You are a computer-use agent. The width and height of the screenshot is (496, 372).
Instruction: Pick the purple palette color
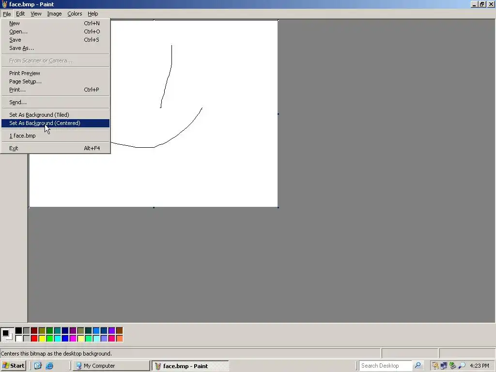73,330
